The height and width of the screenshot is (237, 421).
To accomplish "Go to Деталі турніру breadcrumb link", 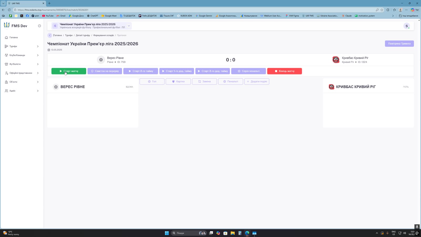I will 83,35.
